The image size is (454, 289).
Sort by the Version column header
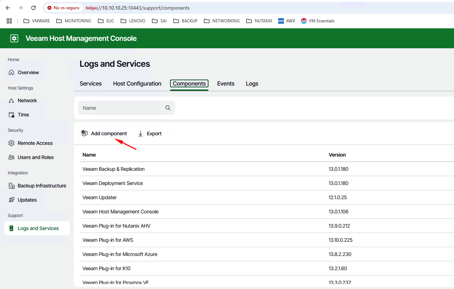(x=337, y=155)
